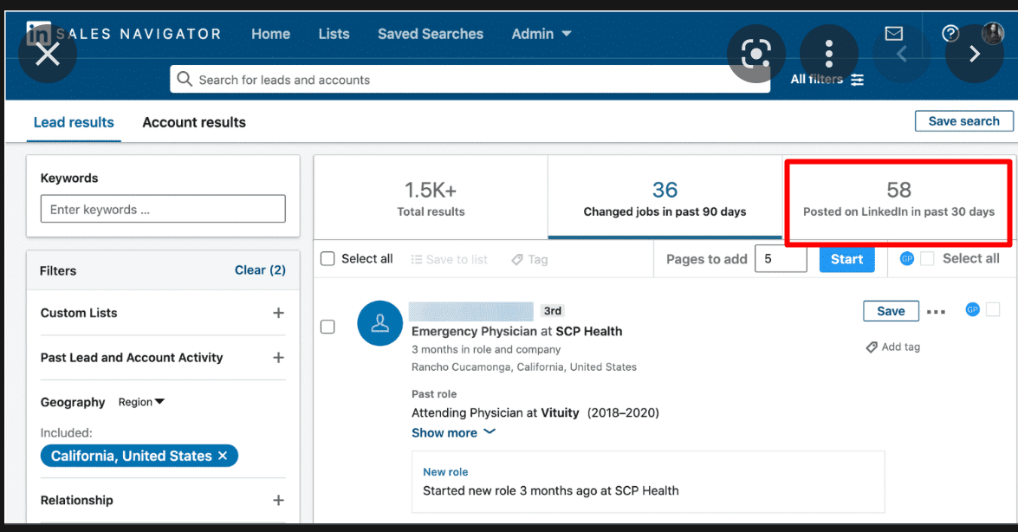Click the Enter keywords input field
The image size is (1018, 532).
(163, 209)
